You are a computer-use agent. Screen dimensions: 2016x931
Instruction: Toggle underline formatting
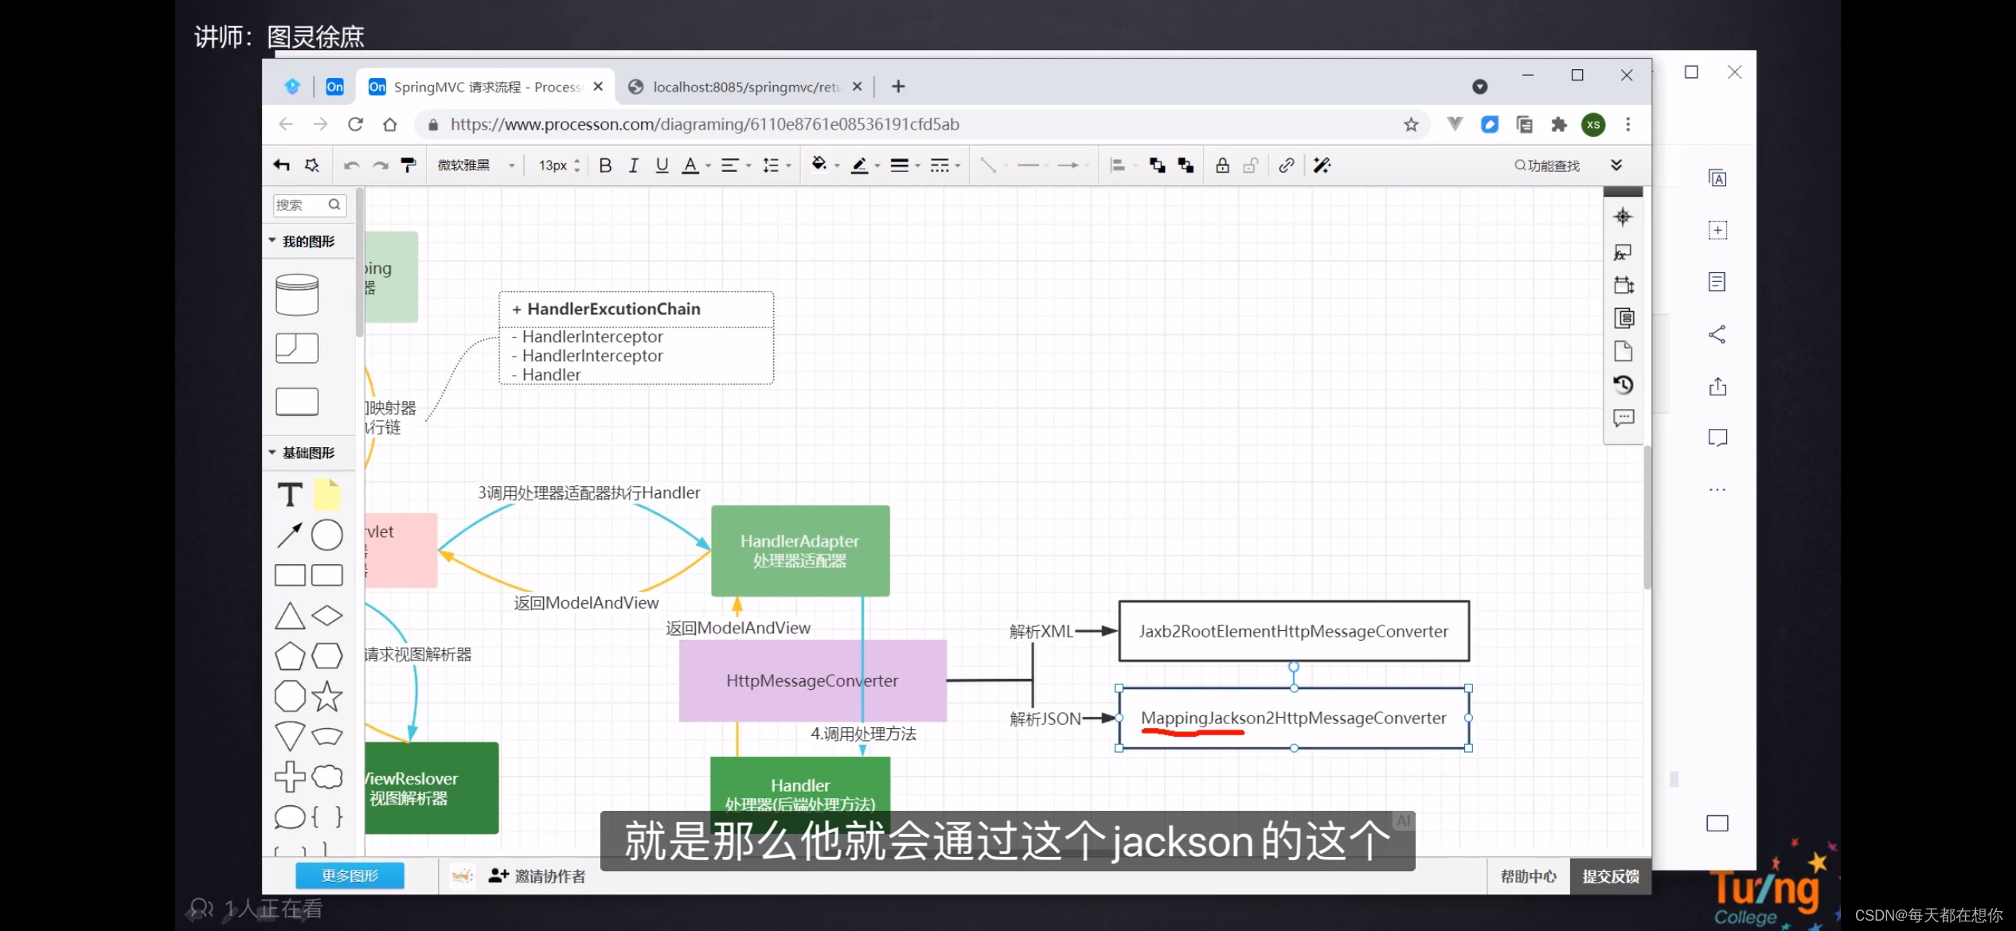(x=662, y=166)
